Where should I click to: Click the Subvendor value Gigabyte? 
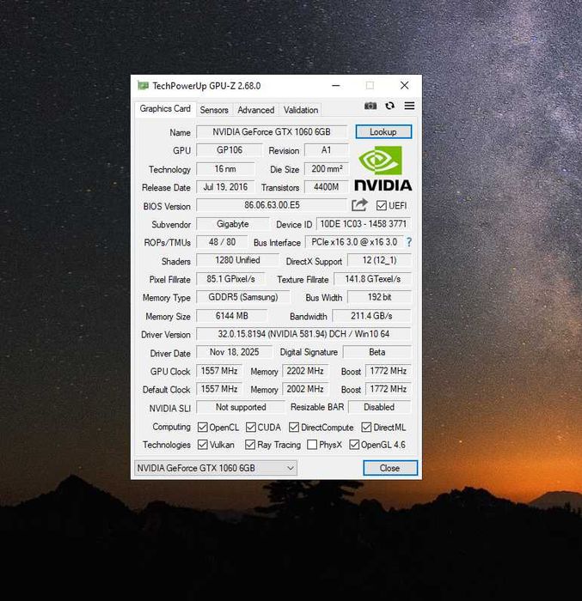coord(233,224)
